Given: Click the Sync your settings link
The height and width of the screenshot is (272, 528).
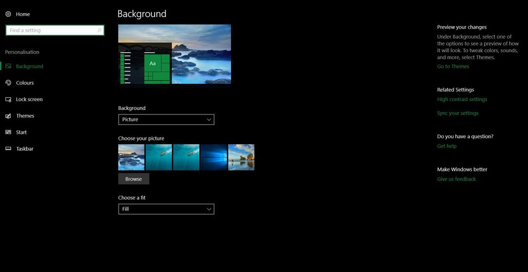Looking at the screenshot, I should (x=458, y=113).
